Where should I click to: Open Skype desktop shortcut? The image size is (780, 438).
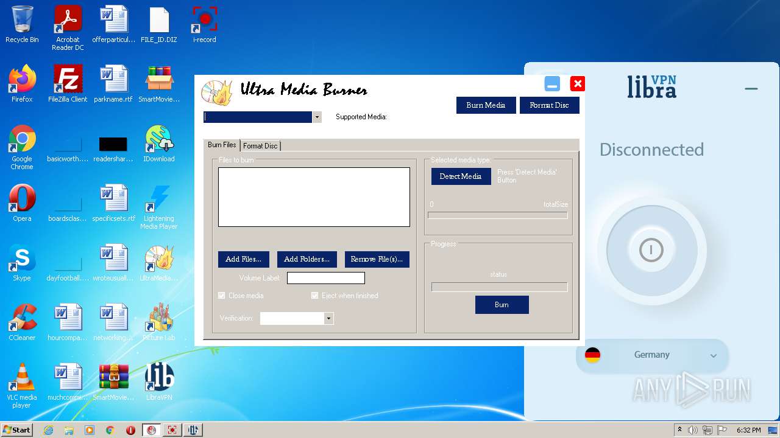22,263
